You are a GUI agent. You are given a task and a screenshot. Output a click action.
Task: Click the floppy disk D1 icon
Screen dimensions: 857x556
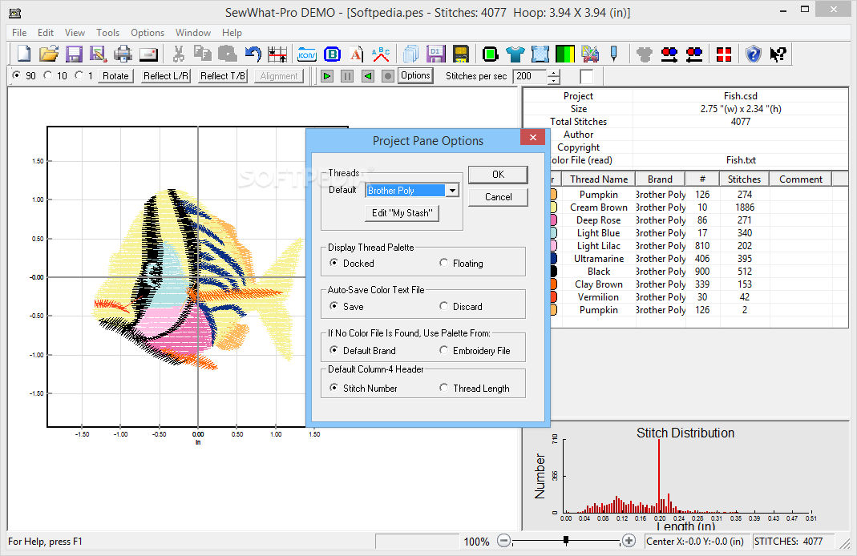(x=435, y=54)
